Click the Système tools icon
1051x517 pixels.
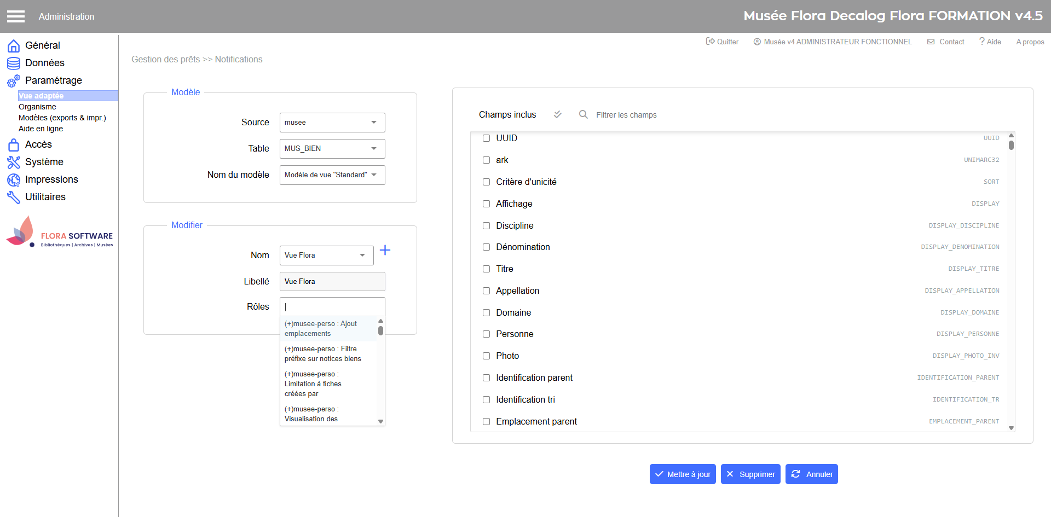[14, 162]
